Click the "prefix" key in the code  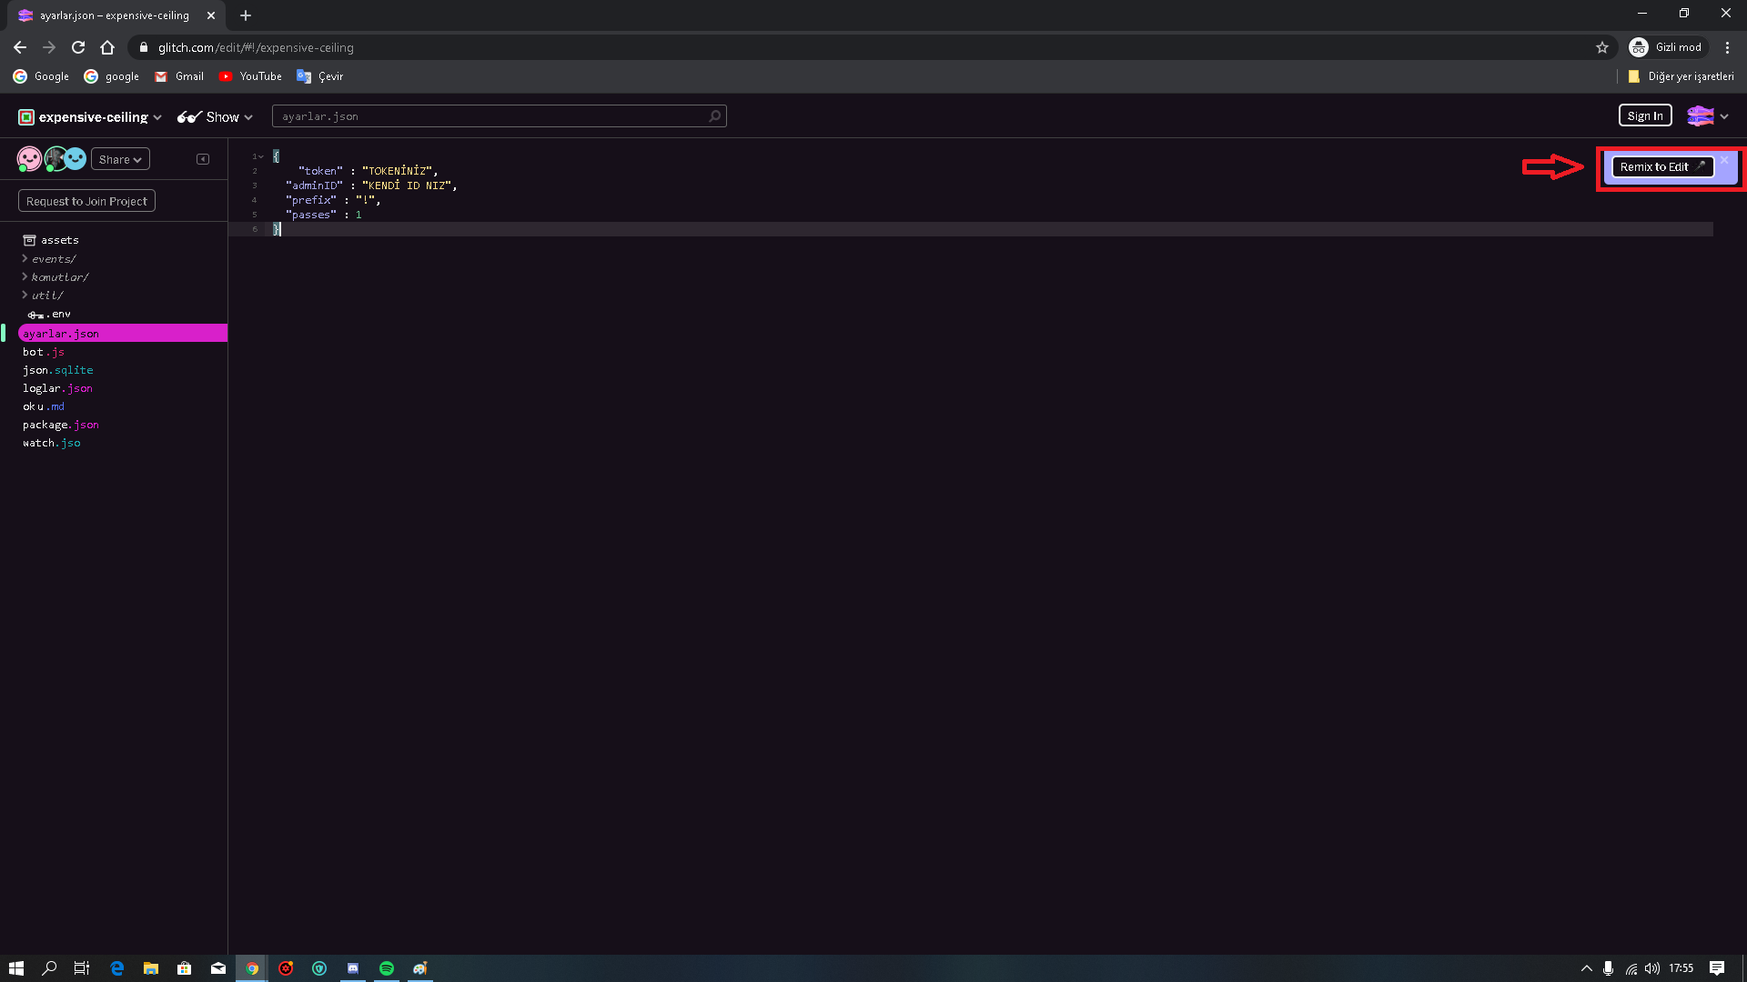point(311,200)
